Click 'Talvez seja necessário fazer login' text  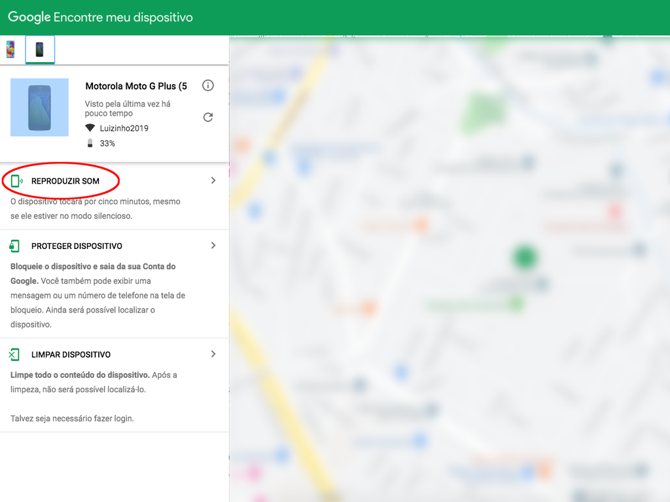(72, 418)
